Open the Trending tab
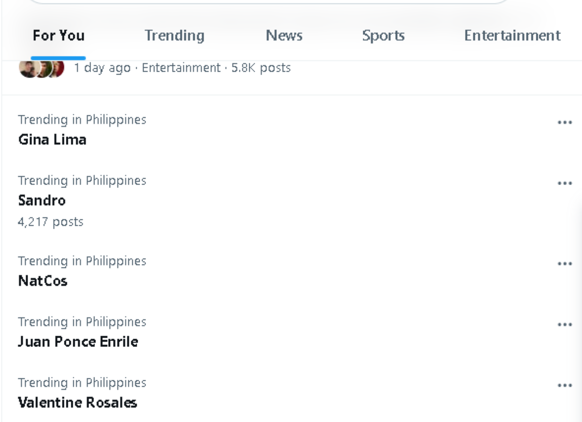582x422 pixels. (x=175, y=36)
